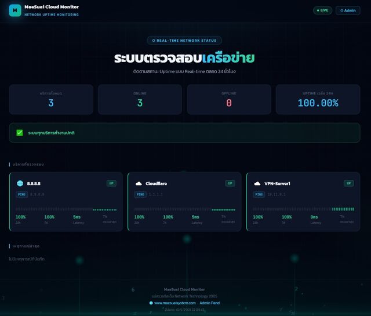371x316 pixels.
Task: Click the PING tag on VPN-Server1 card
Action: pos(259,194)
